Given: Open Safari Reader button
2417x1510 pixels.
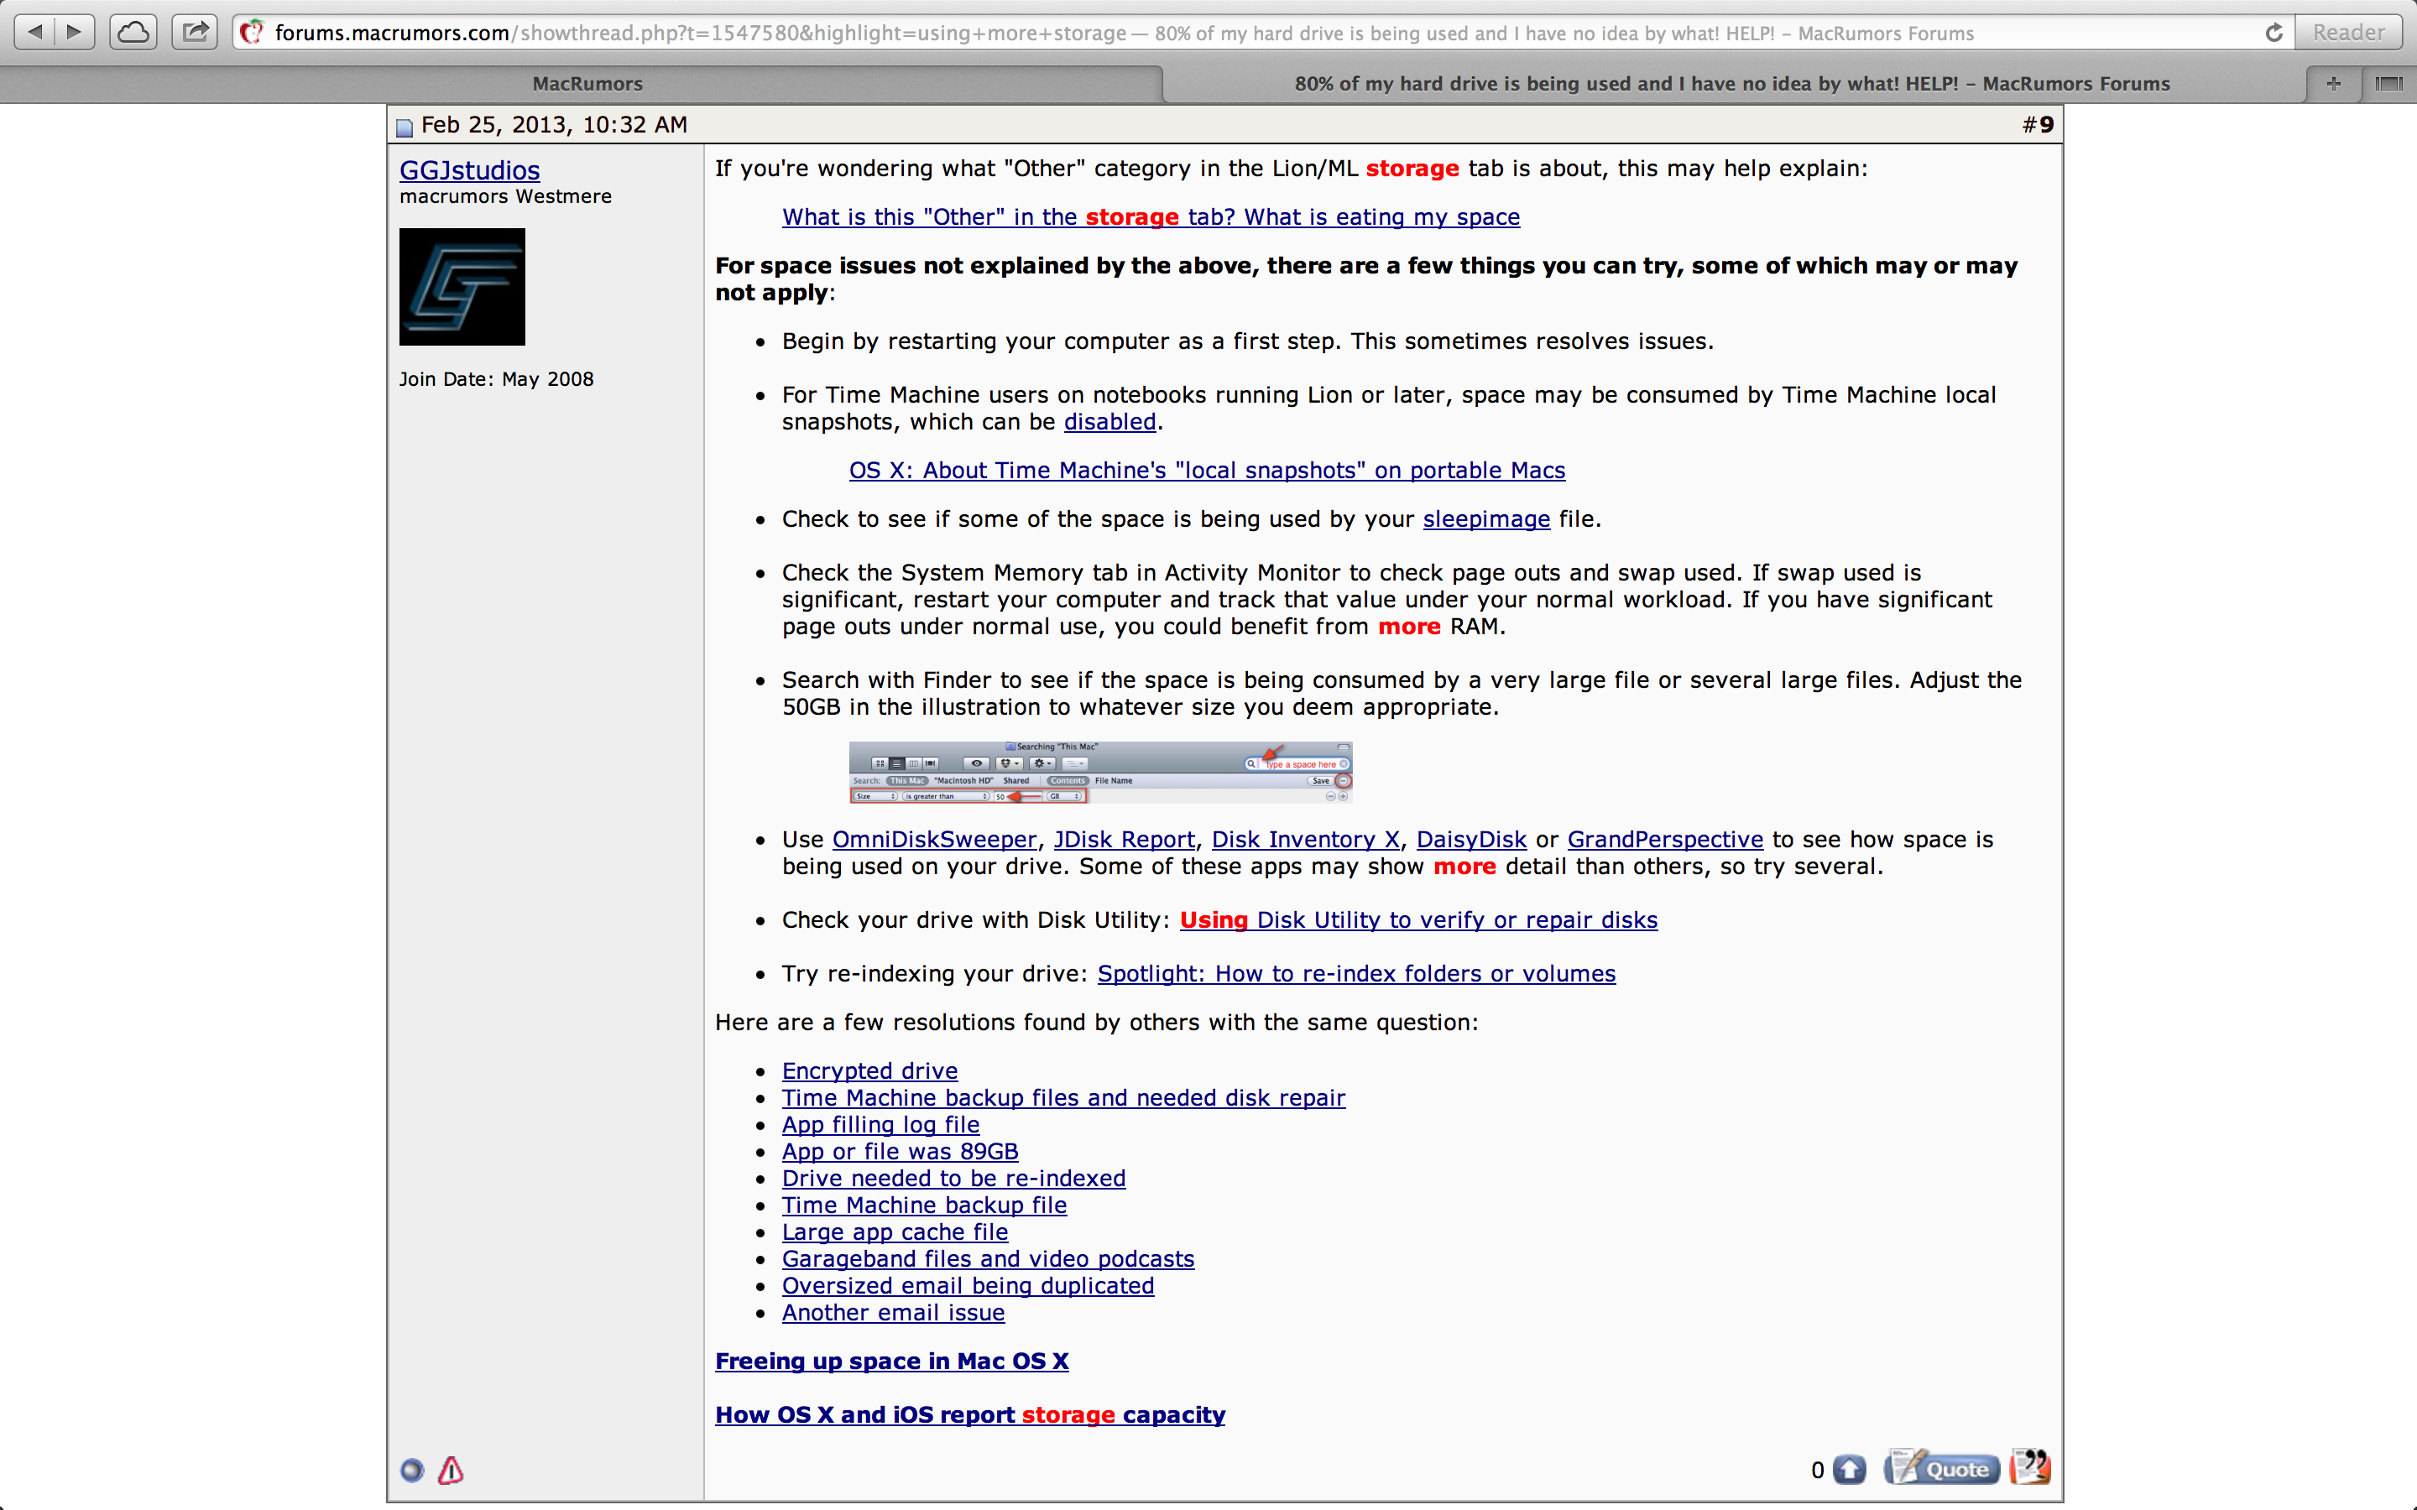Looking at the screenshot, I should pos(2348,33).
